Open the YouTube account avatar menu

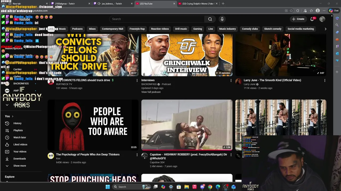[322, 19]
